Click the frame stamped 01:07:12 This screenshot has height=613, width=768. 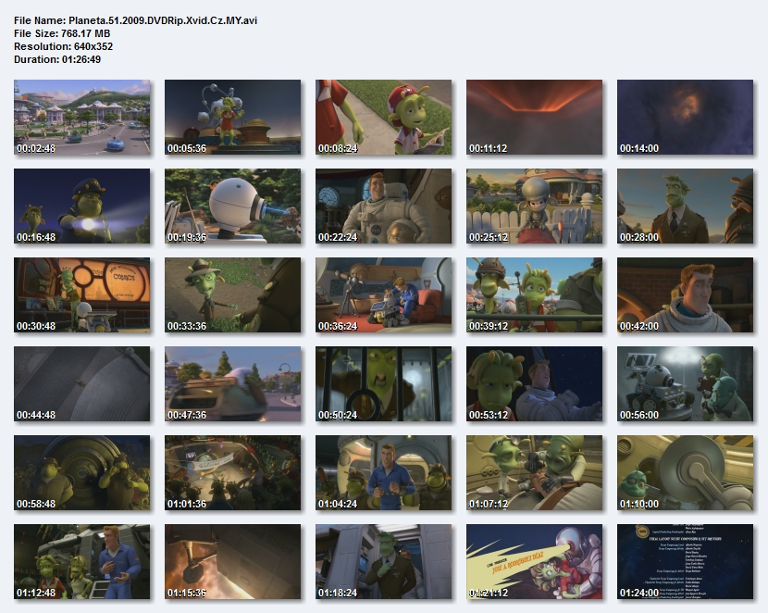(x=535, y=473)
